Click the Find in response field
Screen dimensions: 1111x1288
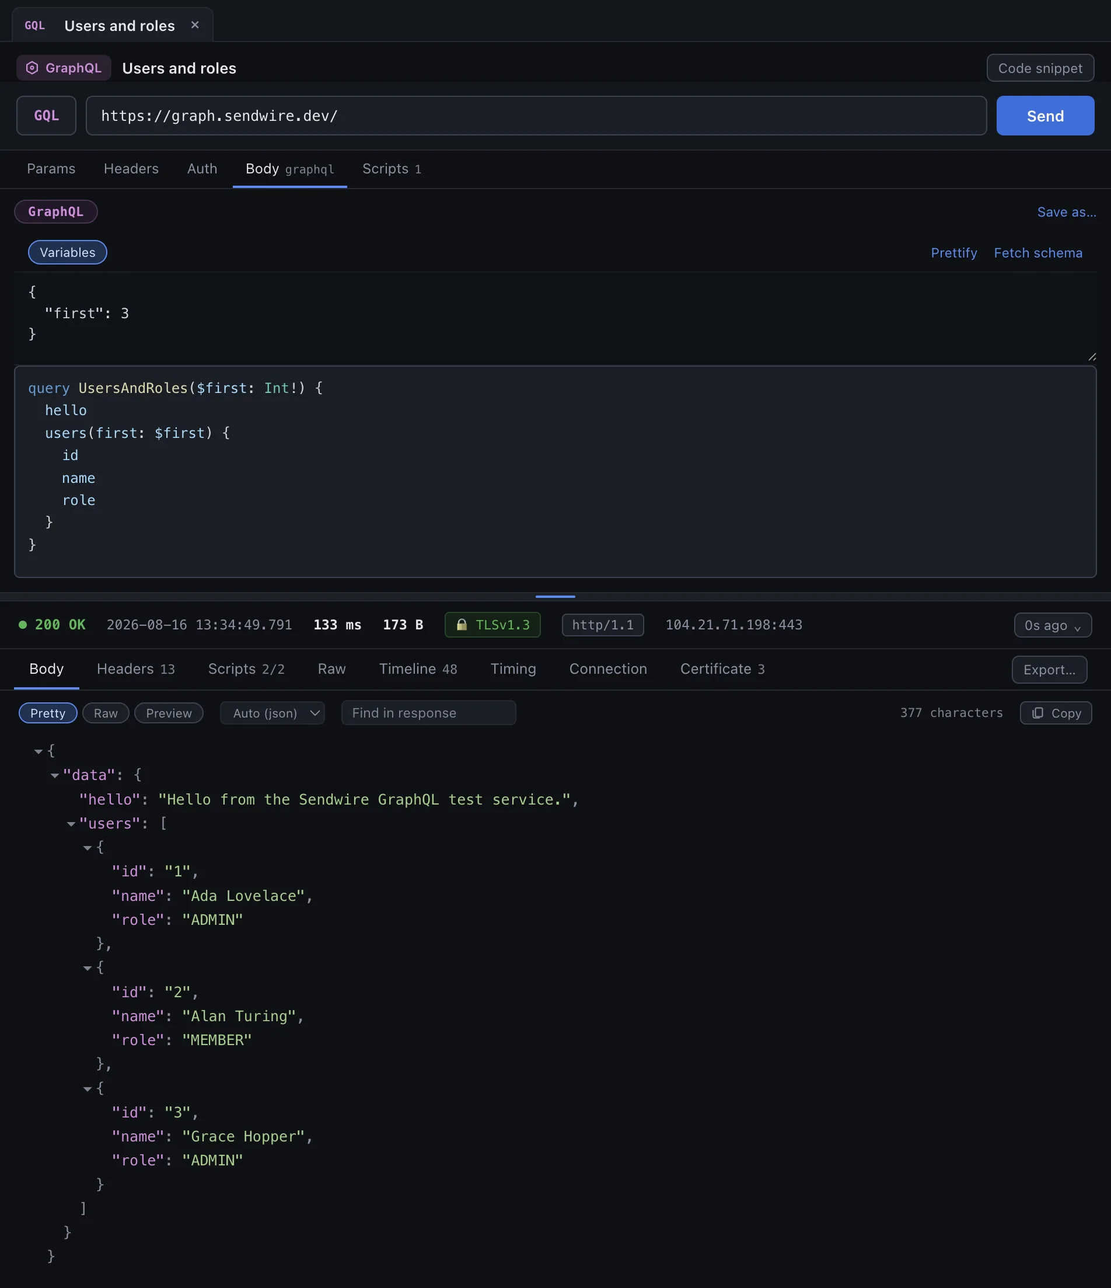(428, 713)
